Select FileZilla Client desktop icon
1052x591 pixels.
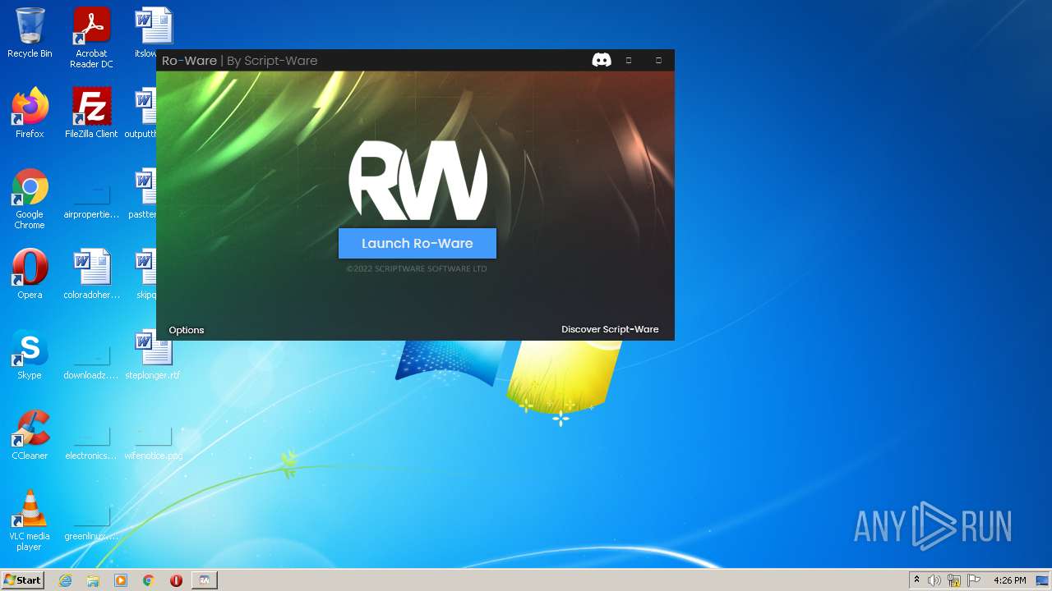click(x=91, y=113)
